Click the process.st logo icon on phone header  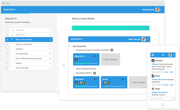(163, 55)
